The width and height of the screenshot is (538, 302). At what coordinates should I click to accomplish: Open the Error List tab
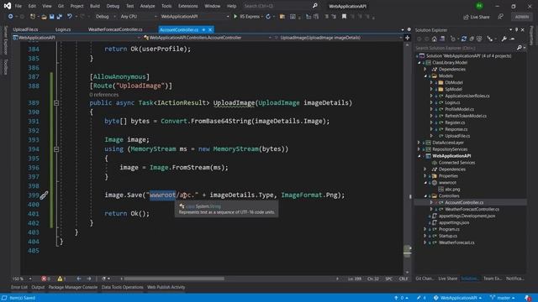pyautogui.click(x=18, y=287)
